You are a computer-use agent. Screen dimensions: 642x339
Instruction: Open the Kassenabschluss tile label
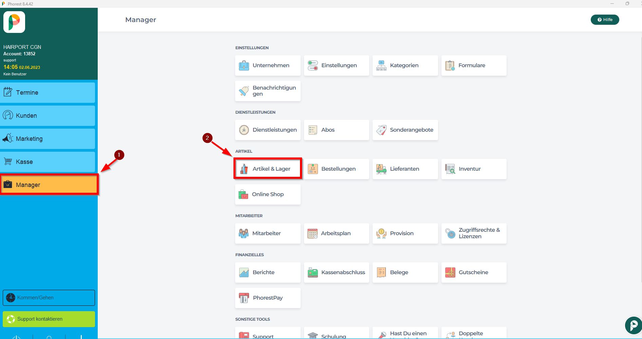pos(343,272)
